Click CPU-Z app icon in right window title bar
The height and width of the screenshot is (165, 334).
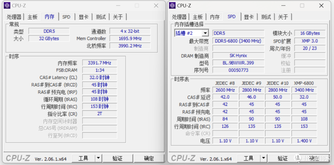click(172, 6)
